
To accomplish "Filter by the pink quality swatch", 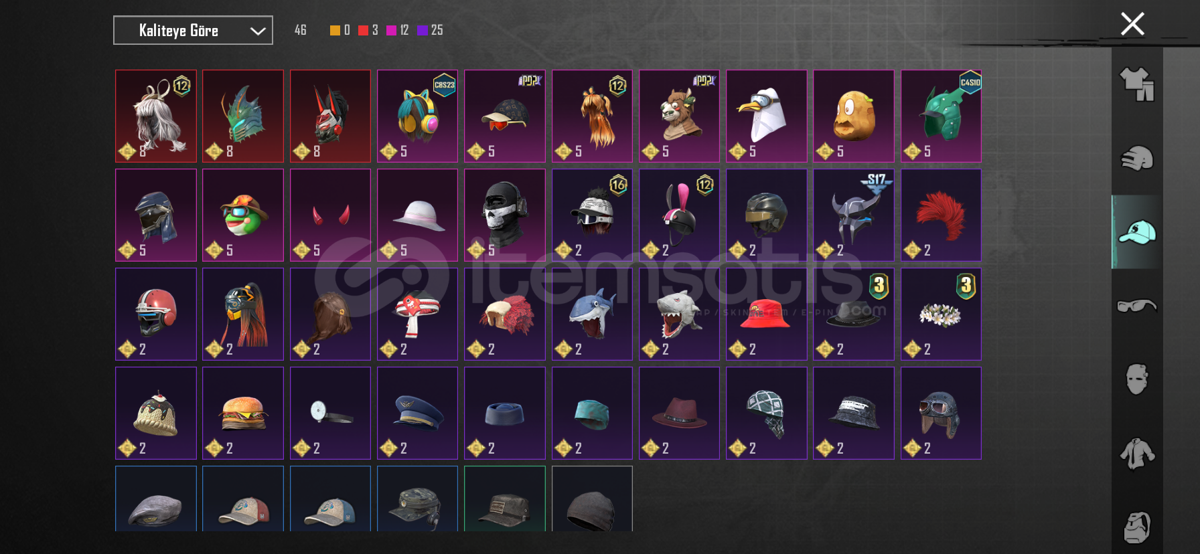I will pyautogui.click(x=391, y=30).
